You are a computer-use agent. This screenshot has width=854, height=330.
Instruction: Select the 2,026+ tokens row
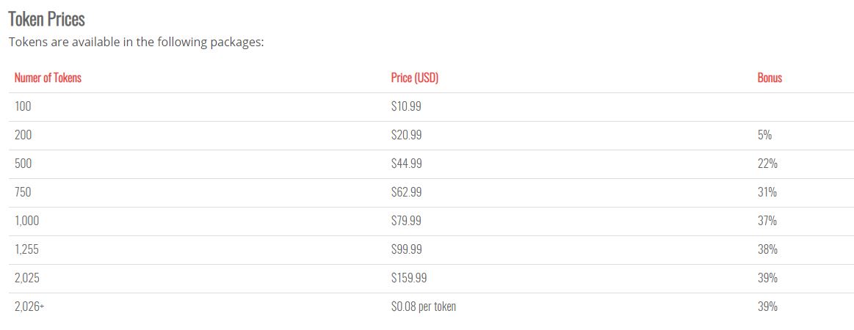coord(29,307)
